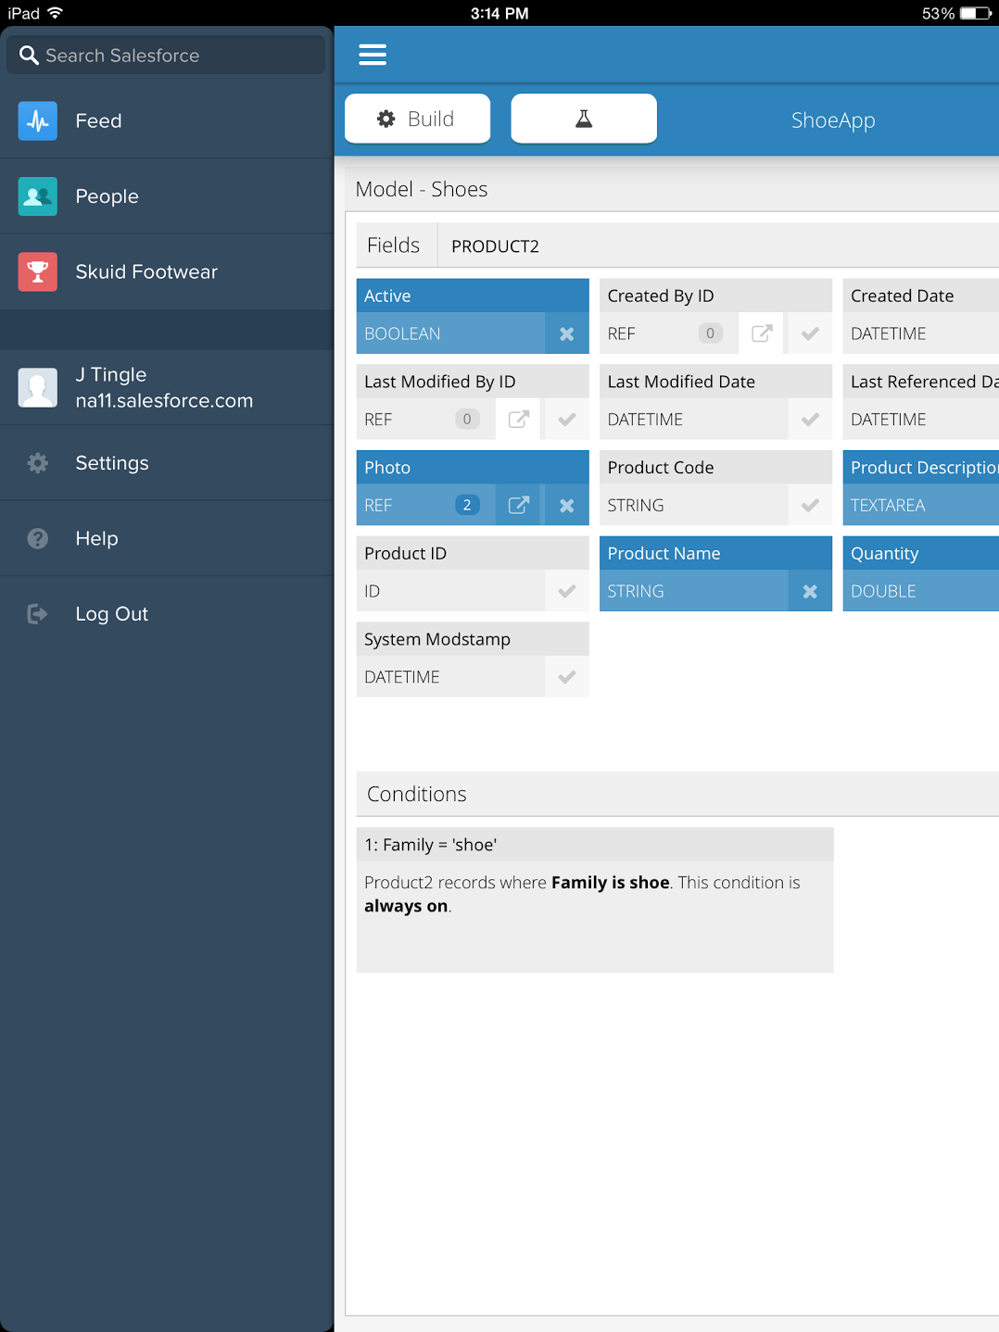The image size is (999, 1332).
Task: Open the J Tingle profile avatar
Action: click(38, 387)
